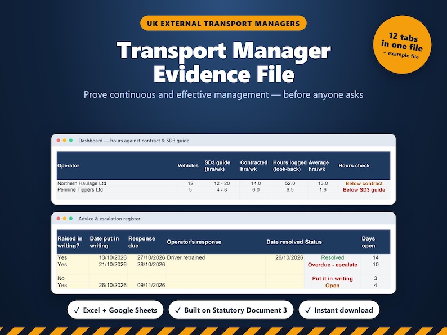
Task: Click the 14.0 contracted hours cell
Action: [x=256, y=183]
